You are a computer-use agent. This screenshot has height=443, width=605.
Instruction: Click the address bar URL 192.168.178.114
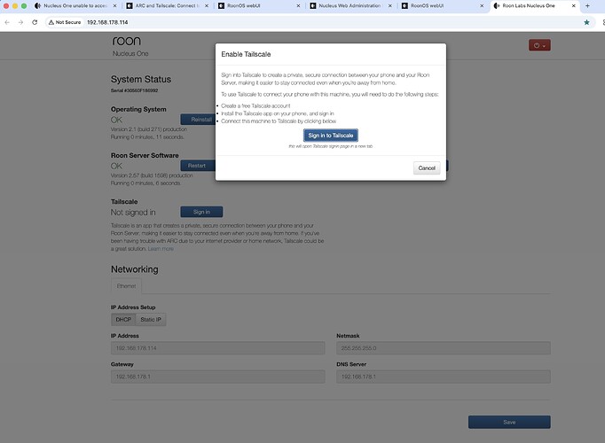(x=107, y=22)
